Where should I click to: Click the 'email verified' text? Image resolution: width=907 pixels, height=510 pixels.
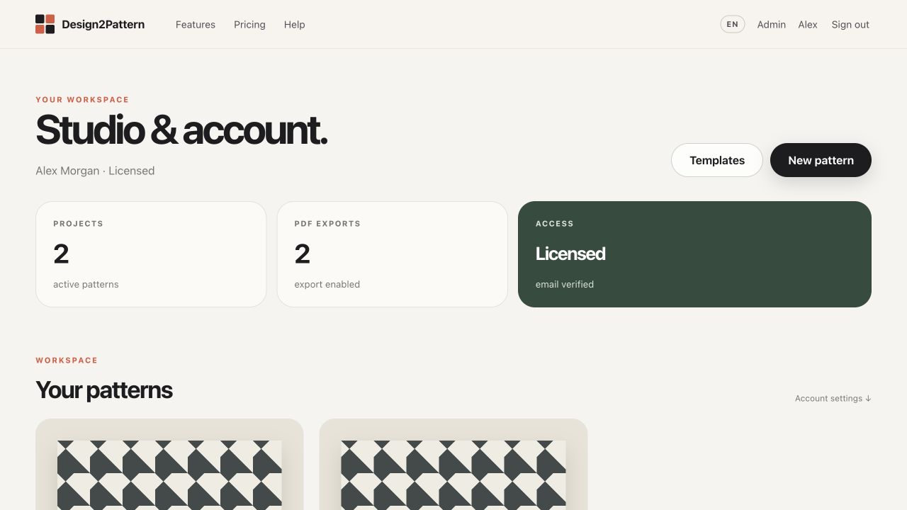[x=565, y=284]
